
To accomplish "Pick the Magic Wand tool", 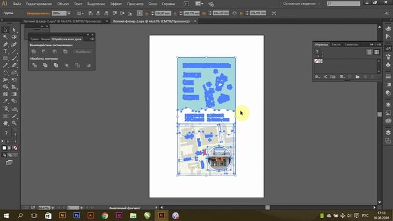I will coord(6,37).
